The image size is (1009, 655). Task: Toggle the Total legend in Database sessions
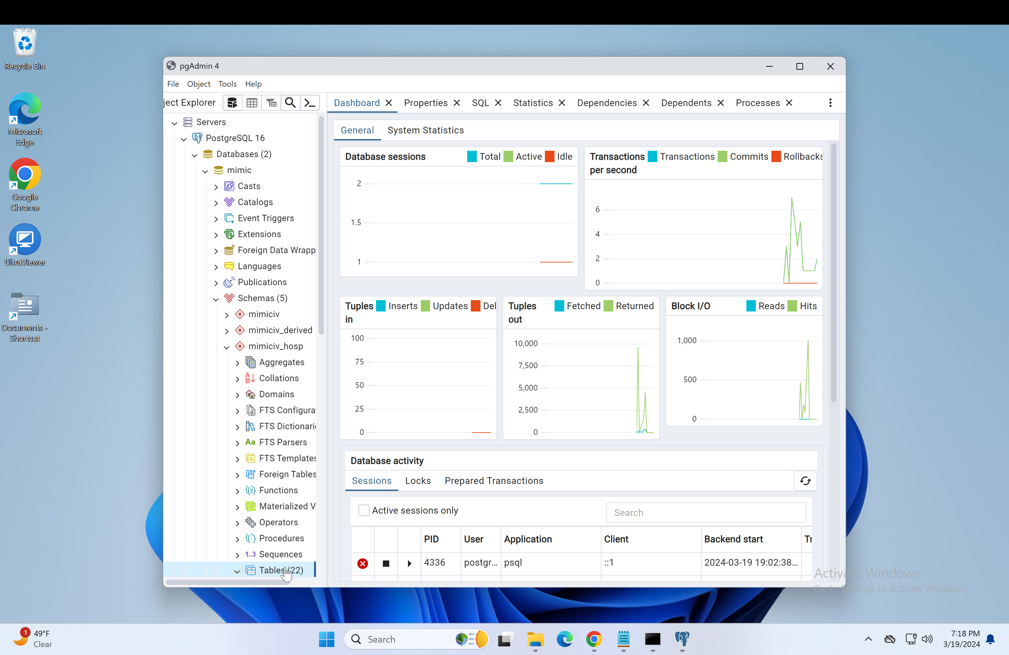471,157
